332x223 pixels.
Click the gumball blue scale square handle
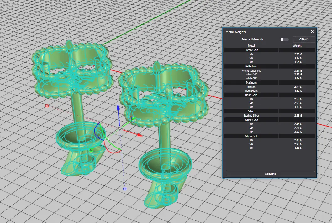[x=125, y=189]
